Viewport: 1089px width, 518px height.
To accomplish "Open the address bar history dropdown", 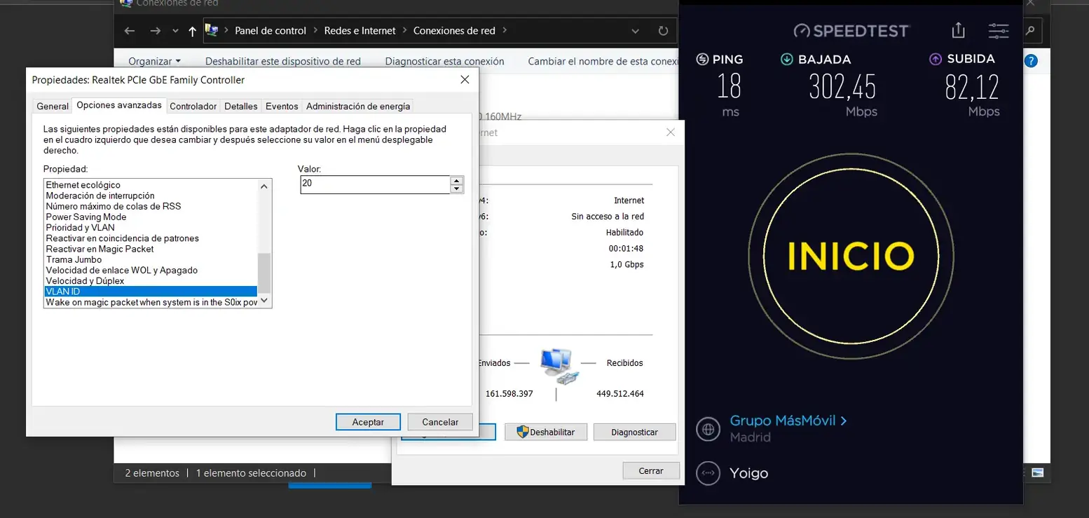I will [636, 31].
